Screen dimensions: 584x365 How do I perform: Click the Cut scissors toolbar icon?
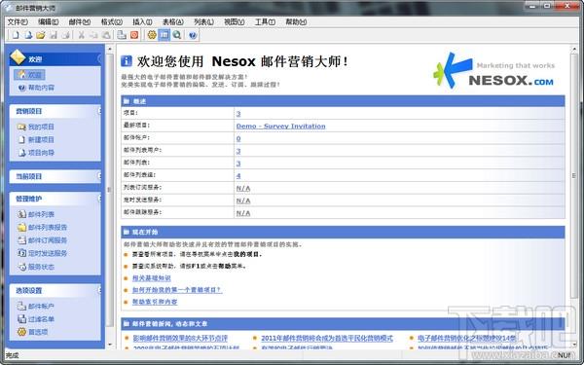coord(81,35)
